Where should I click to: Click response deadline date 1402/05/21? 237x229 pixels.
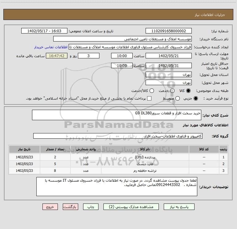169,56
